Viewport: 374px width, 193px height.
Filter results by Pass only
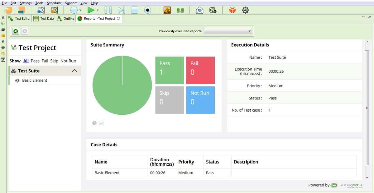click(35, 61)
